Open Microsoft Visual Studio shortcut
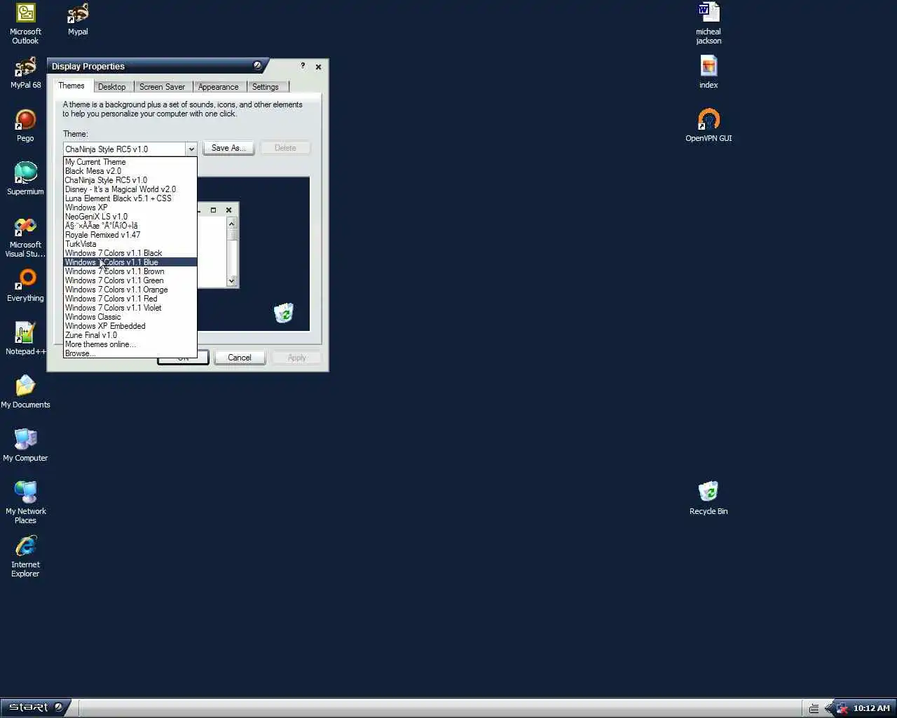897x718 pixels. click(25, 238)
